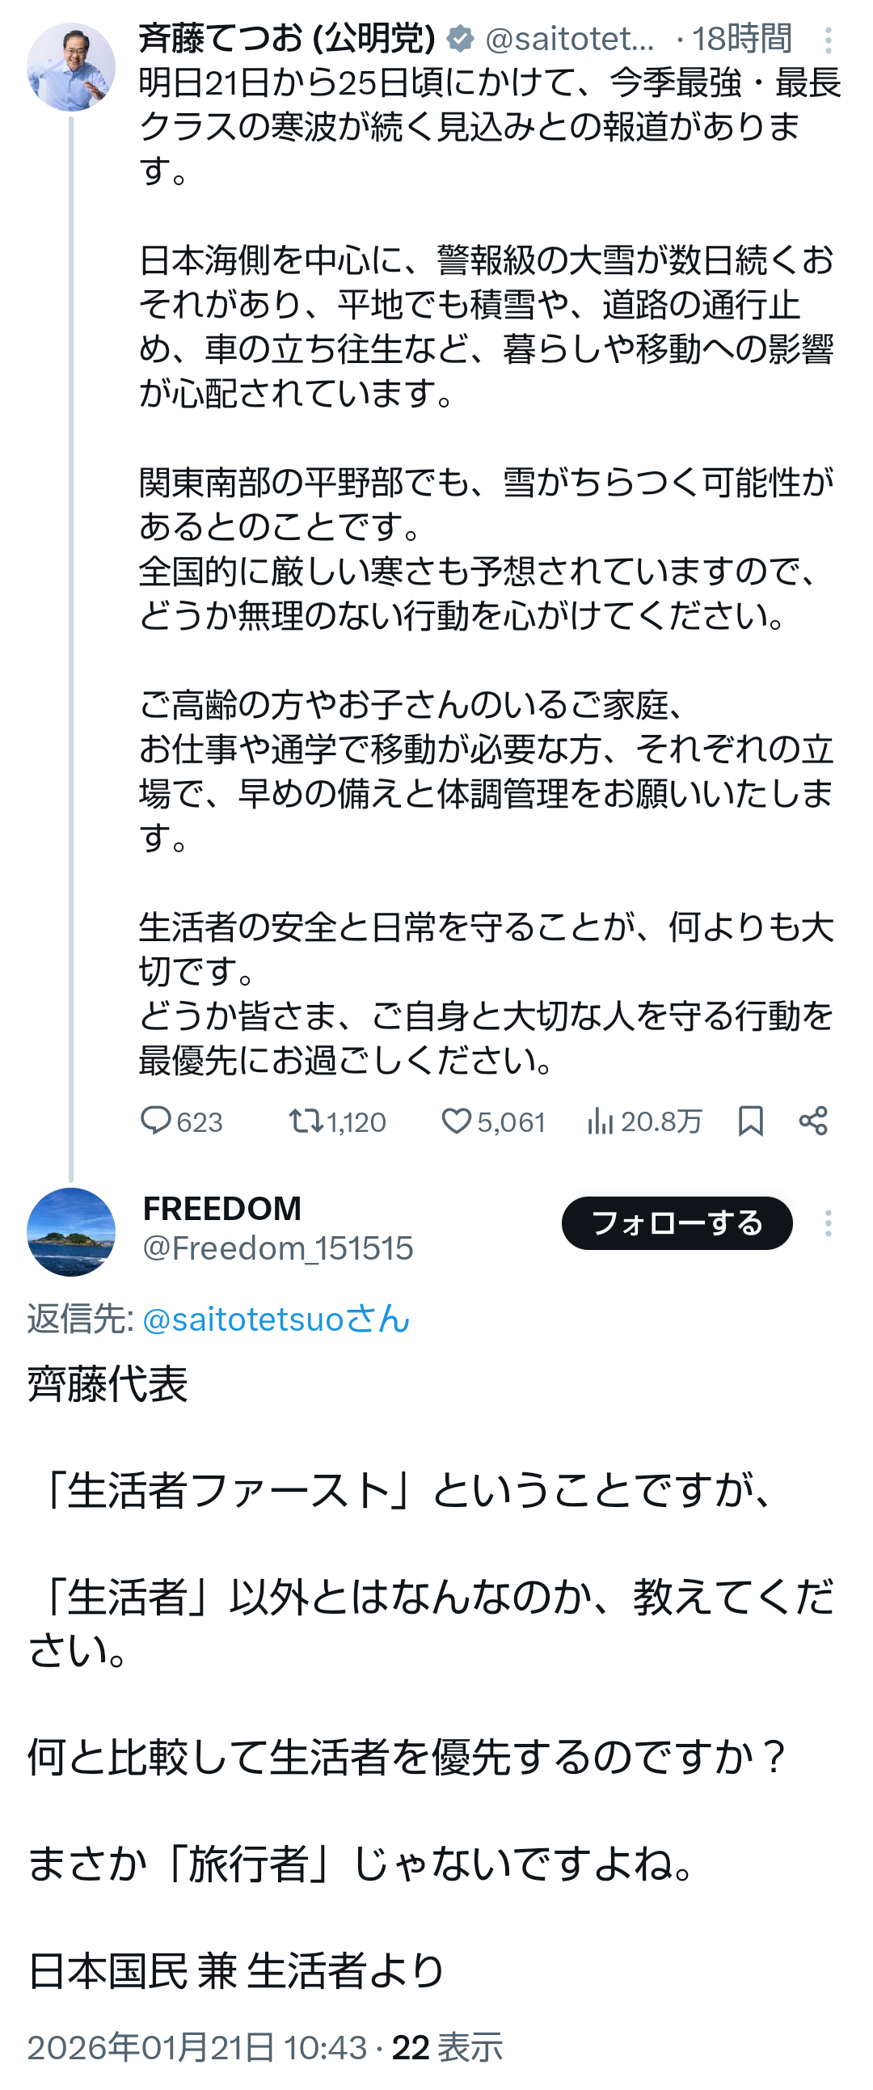Click the reply comment icon
Viewport: 873px width, 2090px height.
(x=156, y=1121)
